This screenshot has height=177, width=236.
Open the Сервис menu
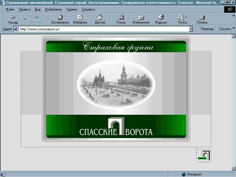click(x=72, y=9)
